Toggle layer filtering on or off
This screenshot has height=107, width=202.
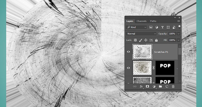[179, 27]
